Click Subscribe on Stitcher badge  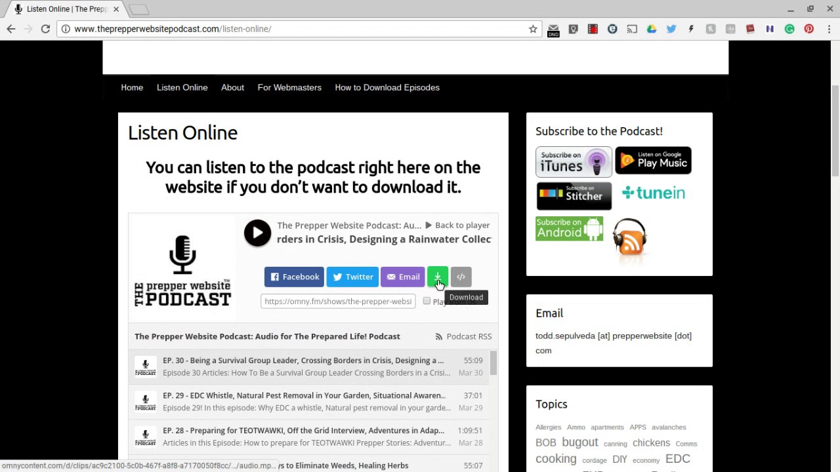point(574,196)
